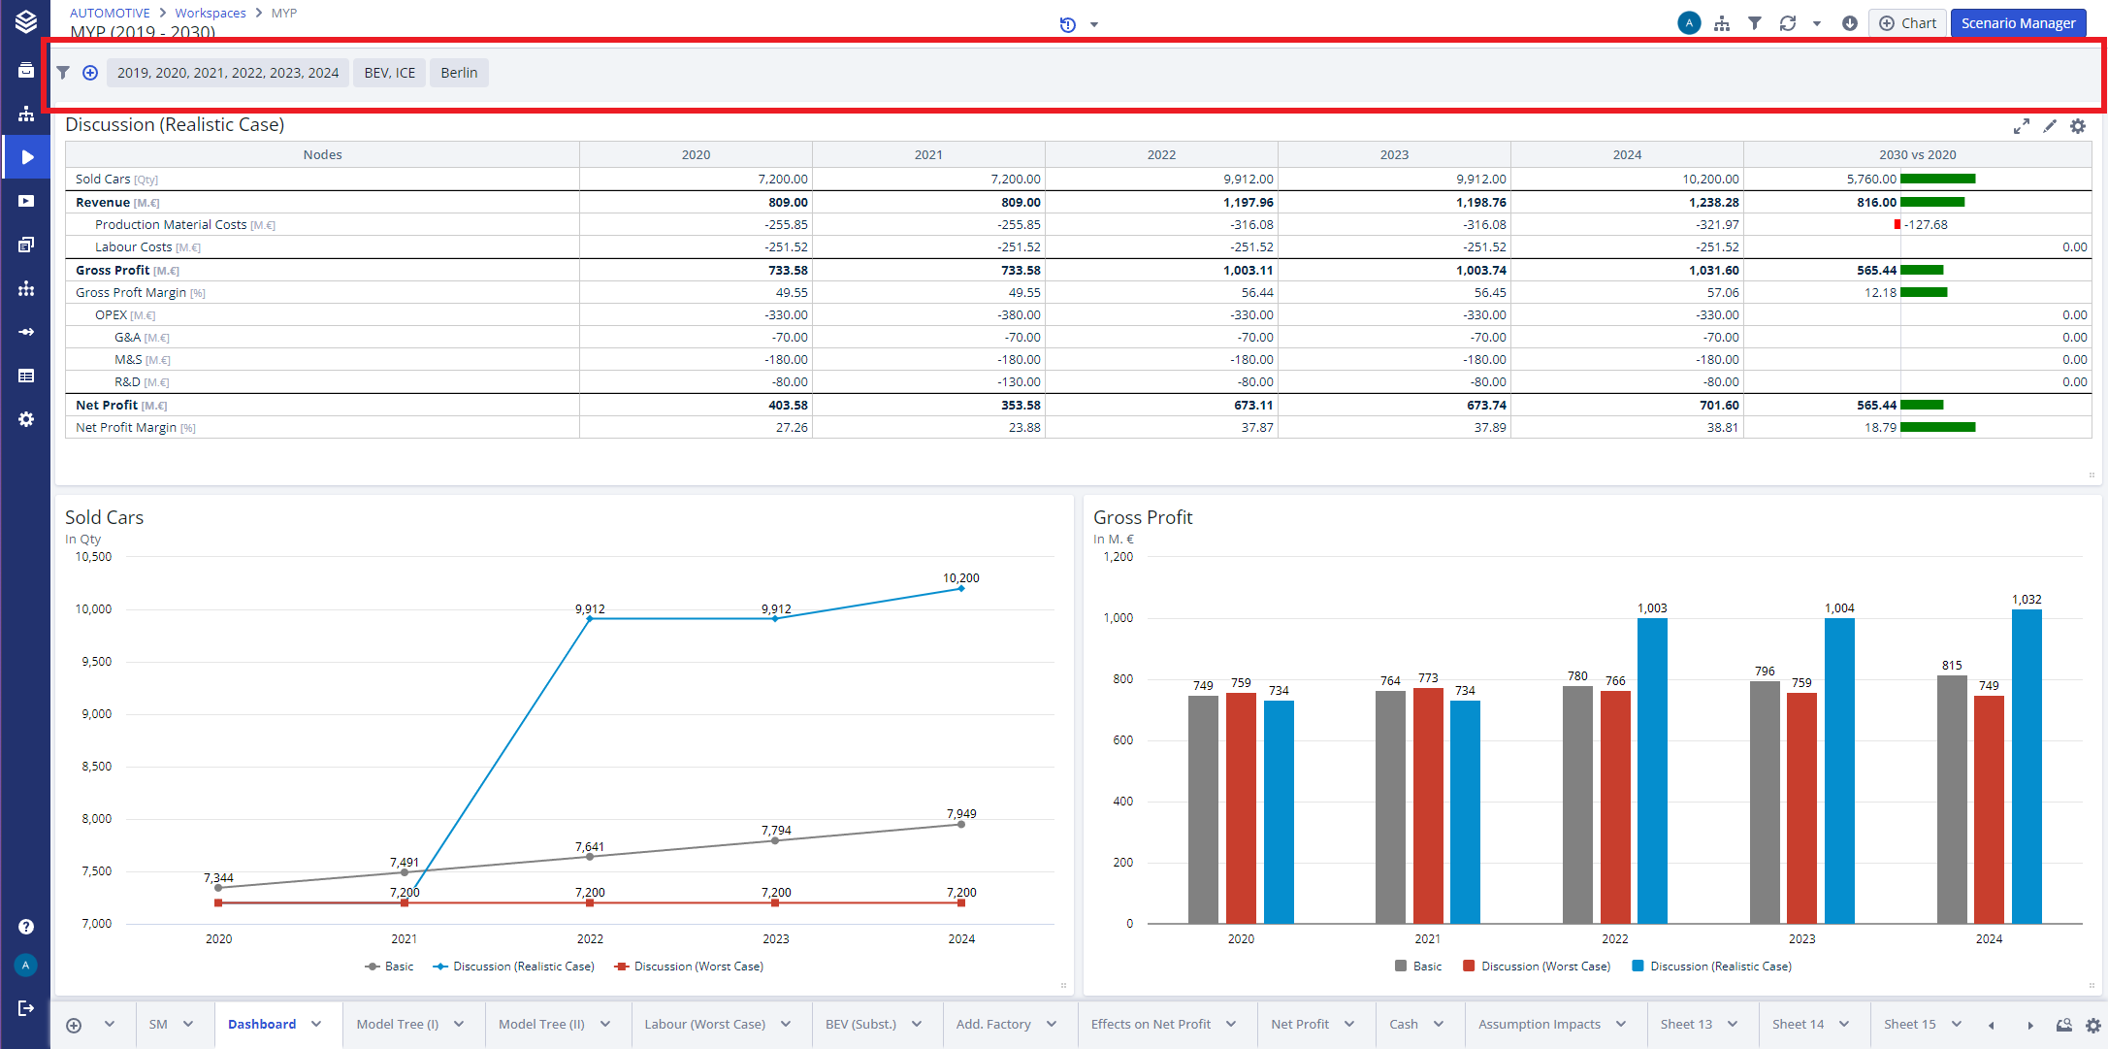2108x1049 pixels.
Task: Expand the Dashboard tab dropdown chevron
Action: [316, 1025]
